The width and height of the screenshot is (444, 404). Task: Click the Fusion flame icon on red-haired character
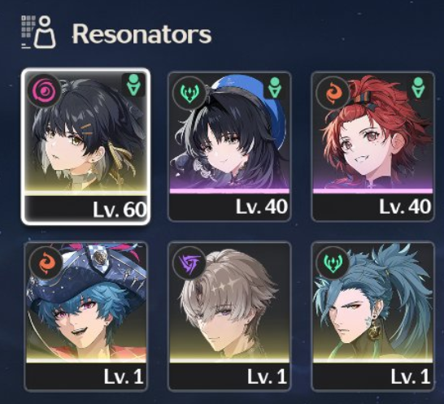click(x=333, y=93)
